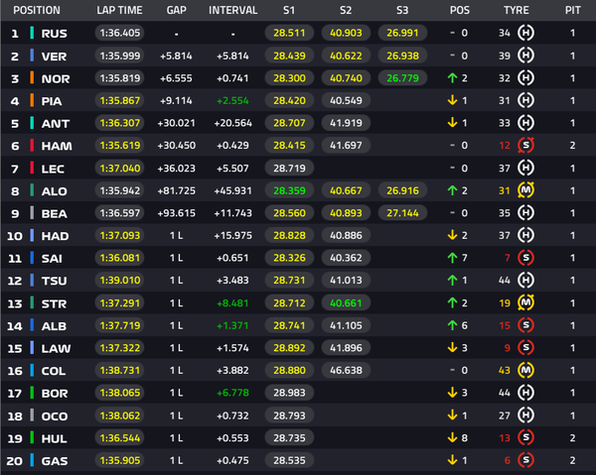Screen dimensions: 596x475
Task: Click HAM's red tyre age 12
Action: click(505, 146)
